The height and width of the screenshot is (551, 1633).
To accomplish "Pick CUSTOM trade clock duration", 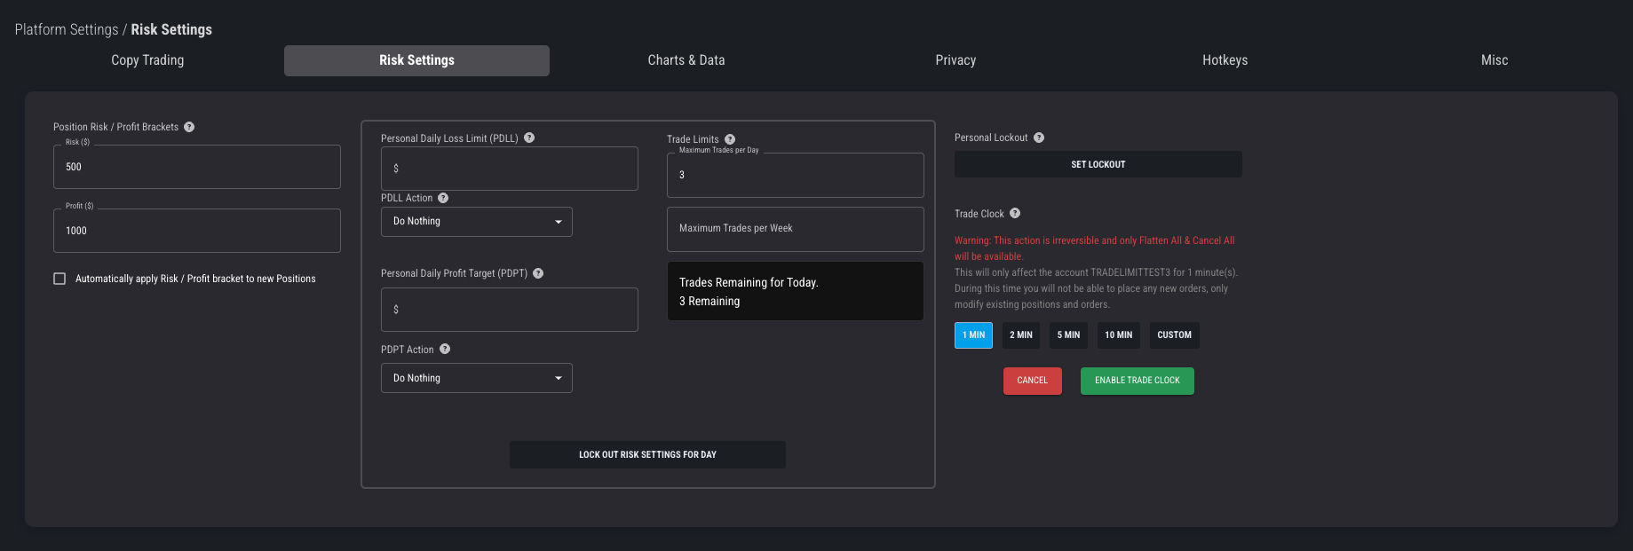I will pyautogui.click(x=1174, y=335).
